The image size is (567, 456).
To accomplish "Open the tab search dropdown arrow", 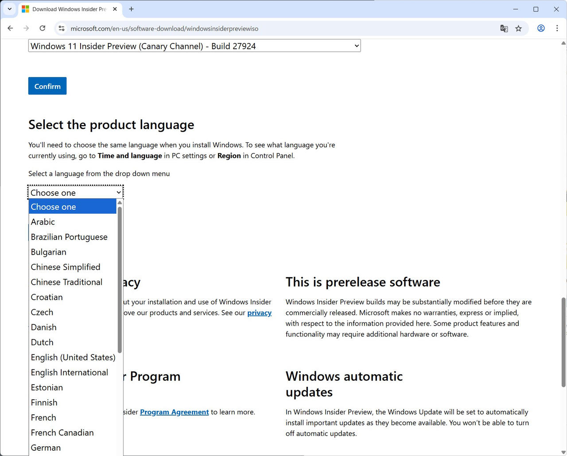I will pos(9,9).
